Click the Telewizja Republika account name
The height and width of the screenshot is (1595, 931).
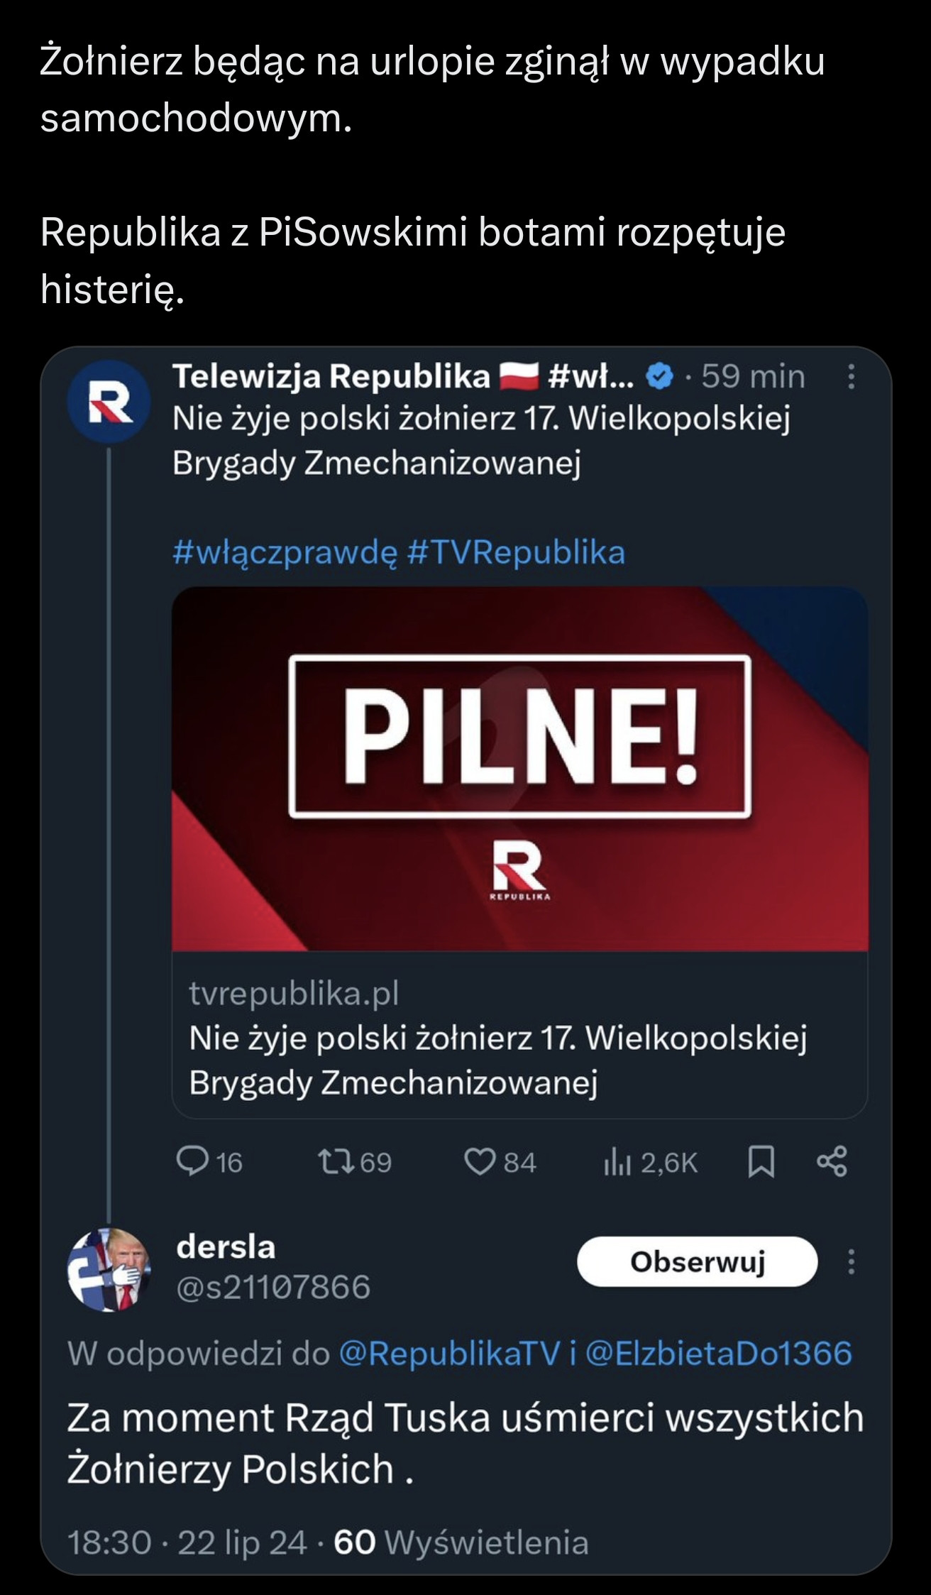[331, 376]
